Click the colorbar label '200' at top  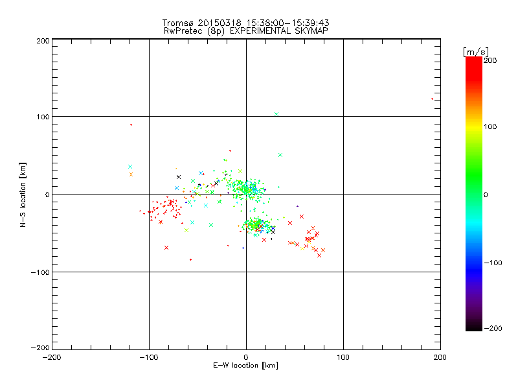(490, 60)
